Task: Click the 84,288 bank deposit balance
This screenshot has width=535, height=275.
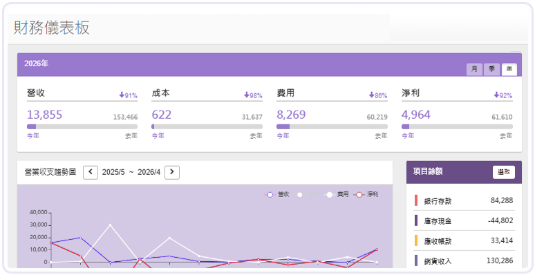Action: 502,200
